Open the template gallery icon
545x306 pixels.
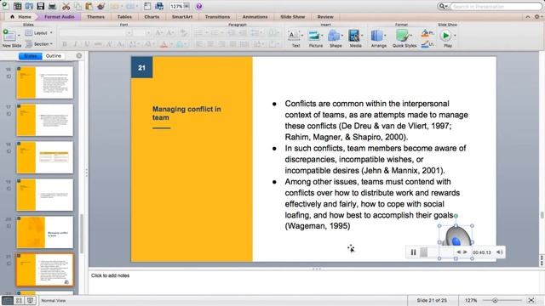[17, 6]
